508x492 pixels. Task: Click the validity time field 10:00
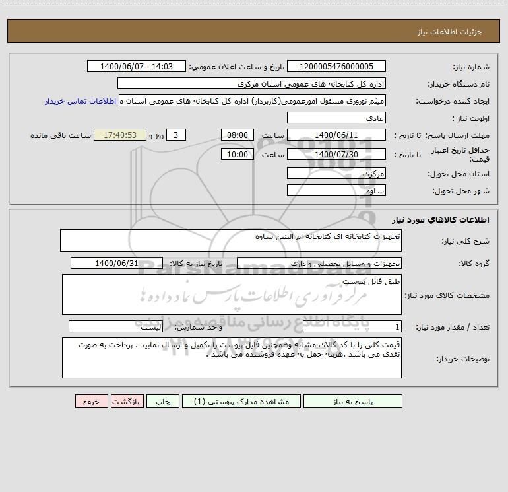(237, 154)
